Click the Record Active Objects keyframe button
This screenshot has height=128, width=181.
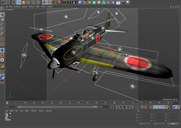click(x=142, y=107)
